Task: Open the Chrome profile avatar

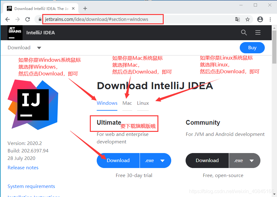Action: click(x=260, y=19)
